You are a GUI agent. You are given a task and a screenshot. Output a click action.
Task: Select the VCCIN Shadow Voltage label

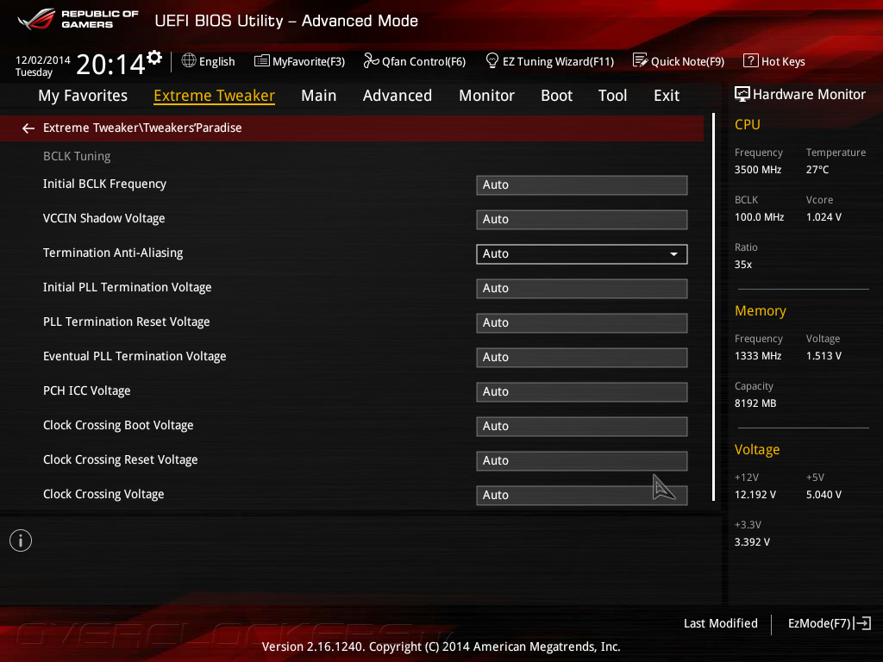pyautogui.click(x=104, y=218)
